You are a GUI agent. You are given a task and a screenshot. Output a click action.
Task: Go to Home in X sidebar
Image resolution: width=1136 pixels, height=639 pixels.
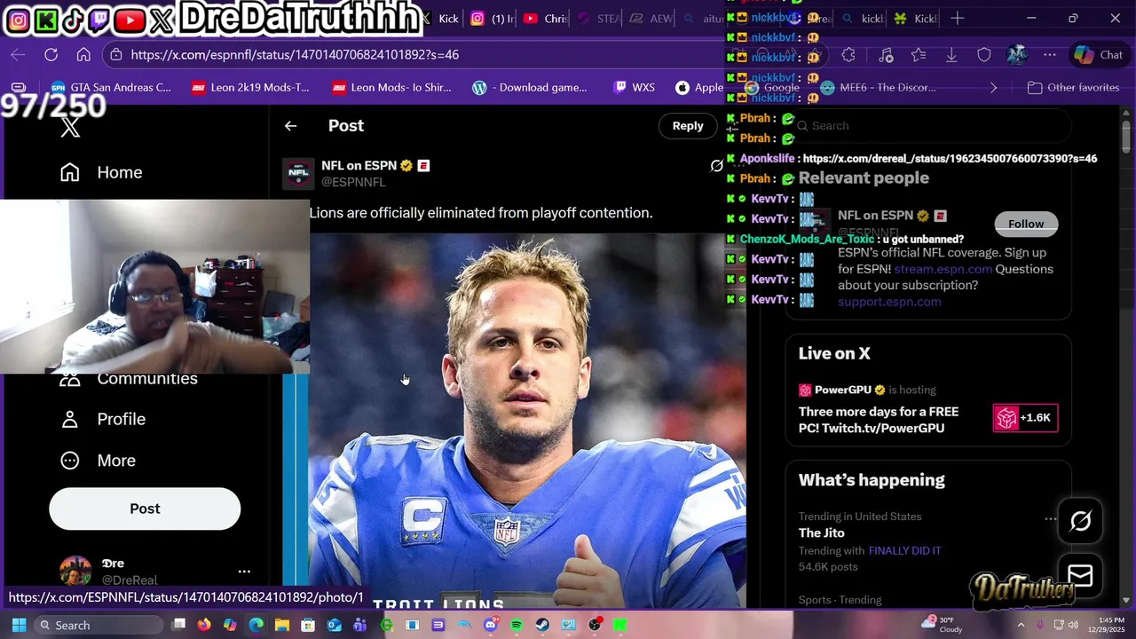coord(101,172)
